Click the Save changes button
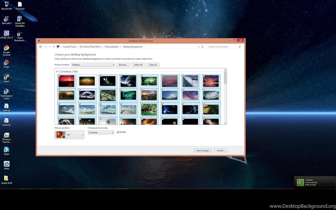Viewport: 336px width, 210px height. coord(202,150)
